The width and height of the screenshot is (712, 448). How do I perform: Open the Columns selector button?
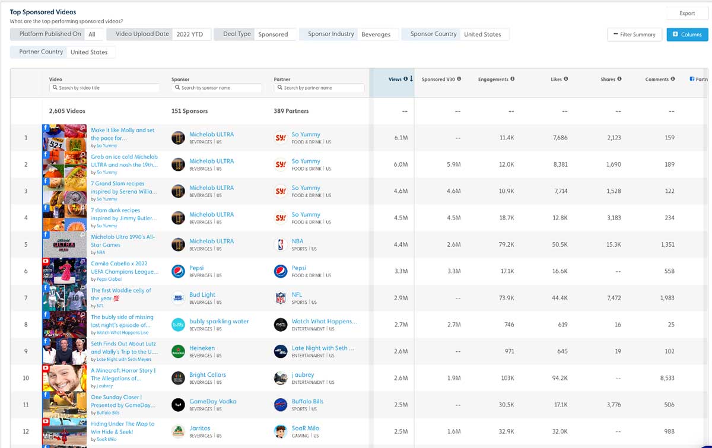click(687, 34)
